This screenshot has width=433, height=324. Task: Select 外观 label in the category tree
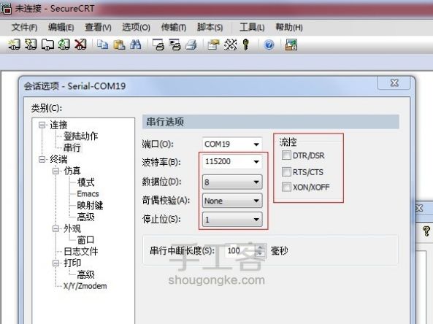[72, 228]
